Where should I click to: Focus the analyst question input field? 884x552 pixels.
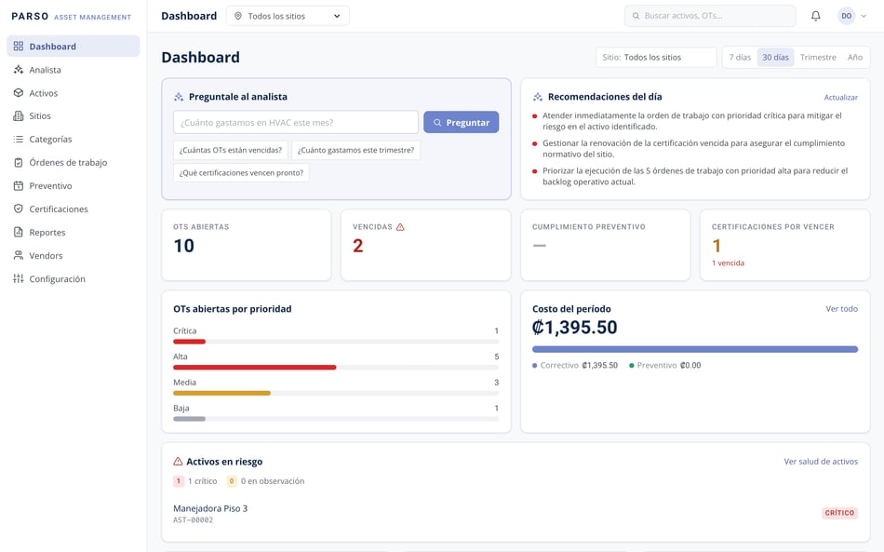pos(295,122)
